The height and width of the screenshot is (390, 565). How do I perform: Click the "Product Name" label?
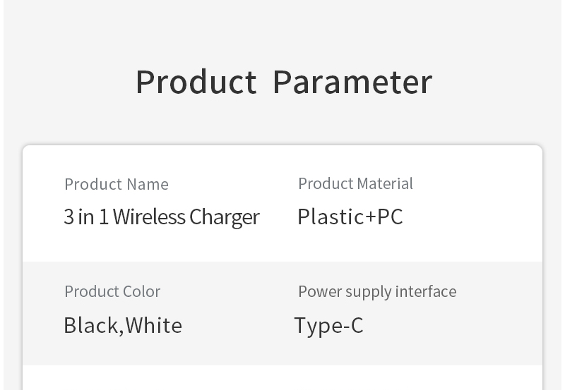pos(117,184)
